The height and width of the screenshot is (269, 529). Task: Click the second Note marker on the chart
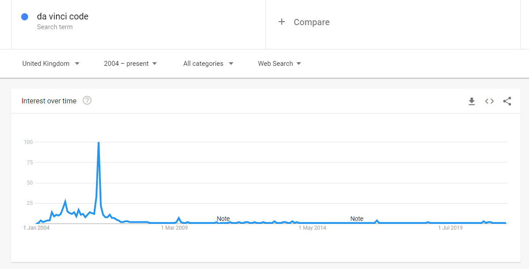[x=356, y=219]
